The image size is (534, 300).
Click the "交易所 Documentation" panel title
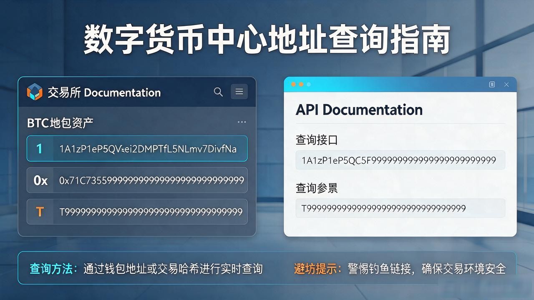[x=104, y=92]
